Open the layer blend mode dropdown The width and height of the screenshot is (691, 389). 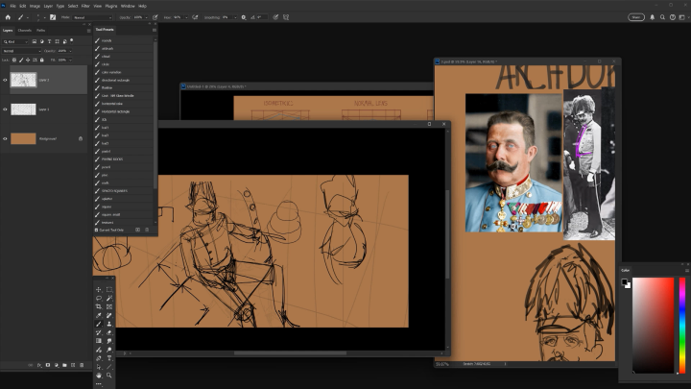21,51
